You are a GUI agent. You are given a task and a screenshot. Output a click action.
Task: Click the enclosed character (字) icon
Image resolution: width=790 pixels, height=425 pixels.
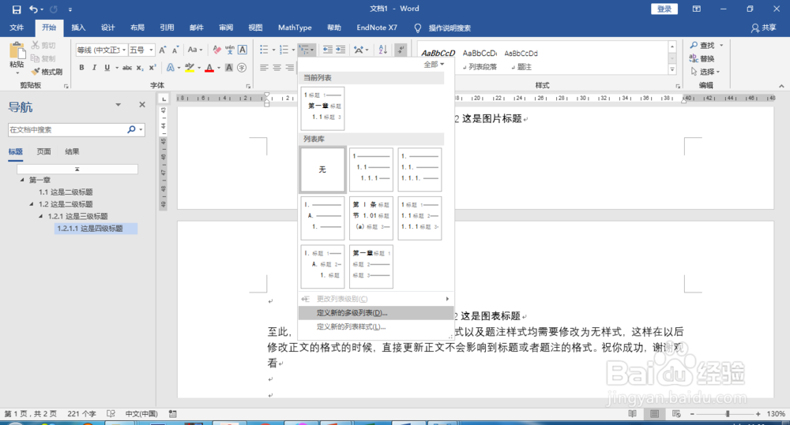pos(242,67)
